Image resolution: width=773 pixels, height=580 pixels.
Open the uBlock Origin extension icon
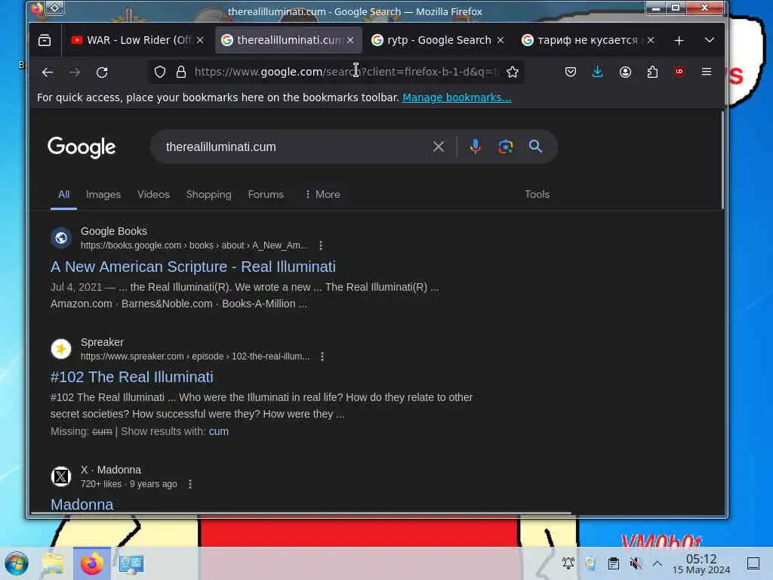click(679, 72)
